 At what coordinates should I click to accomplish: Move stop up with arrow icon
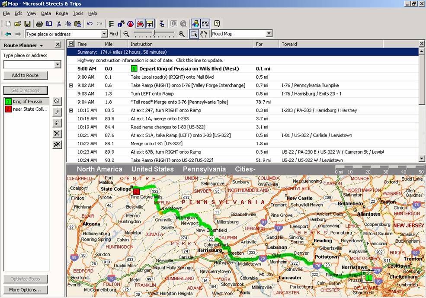point(57,112)
